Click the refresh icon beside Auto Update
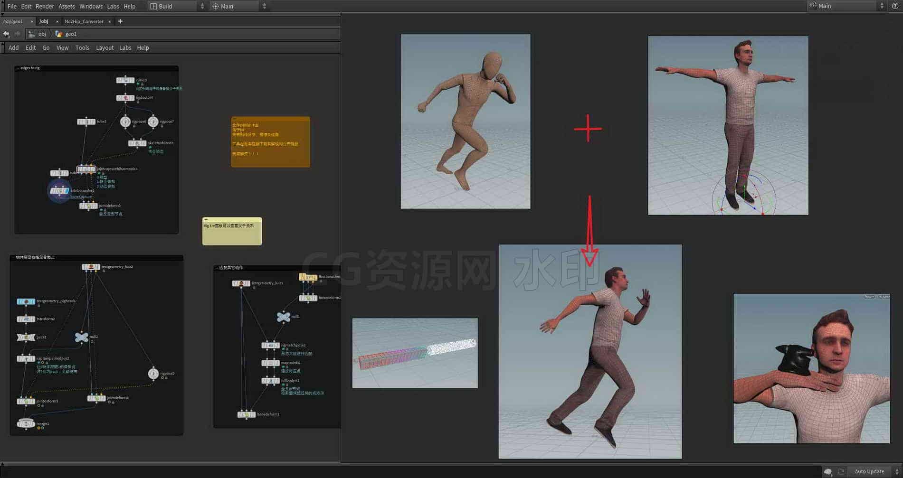The height and width of the screenshot is (478, 903). click(x=841, y=471)
